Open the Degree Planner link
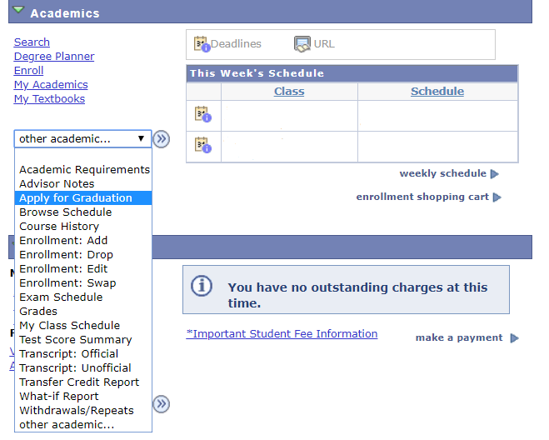This screenshot has width=549, height=440. tap(54, 57)
